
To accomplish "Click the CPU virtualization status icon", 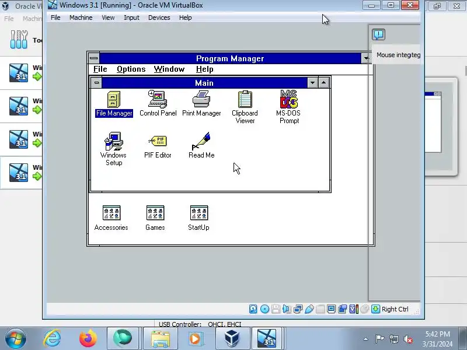I will [354, 309].
